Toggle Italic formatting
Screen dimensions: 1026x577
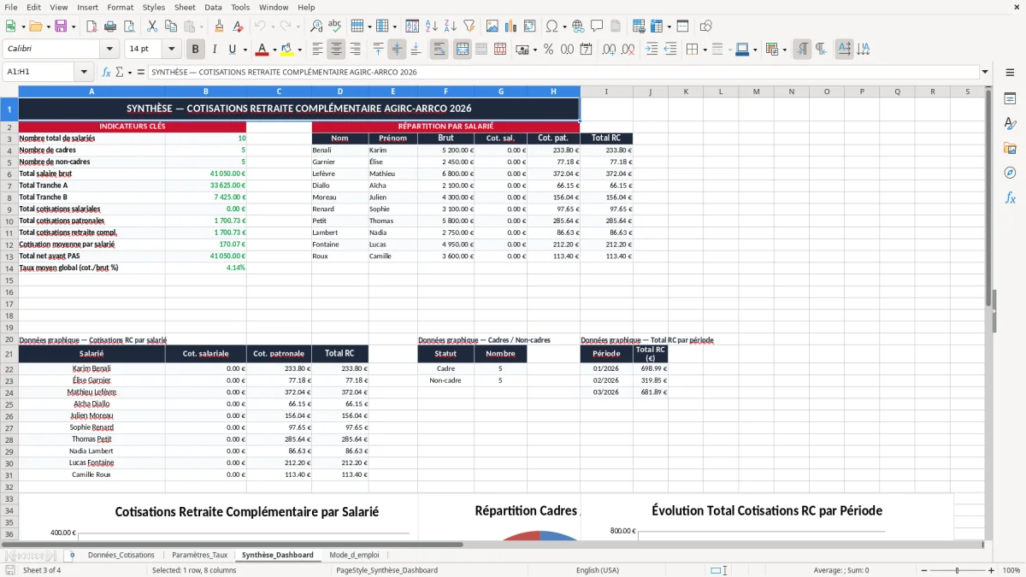[x=214, y=50]
